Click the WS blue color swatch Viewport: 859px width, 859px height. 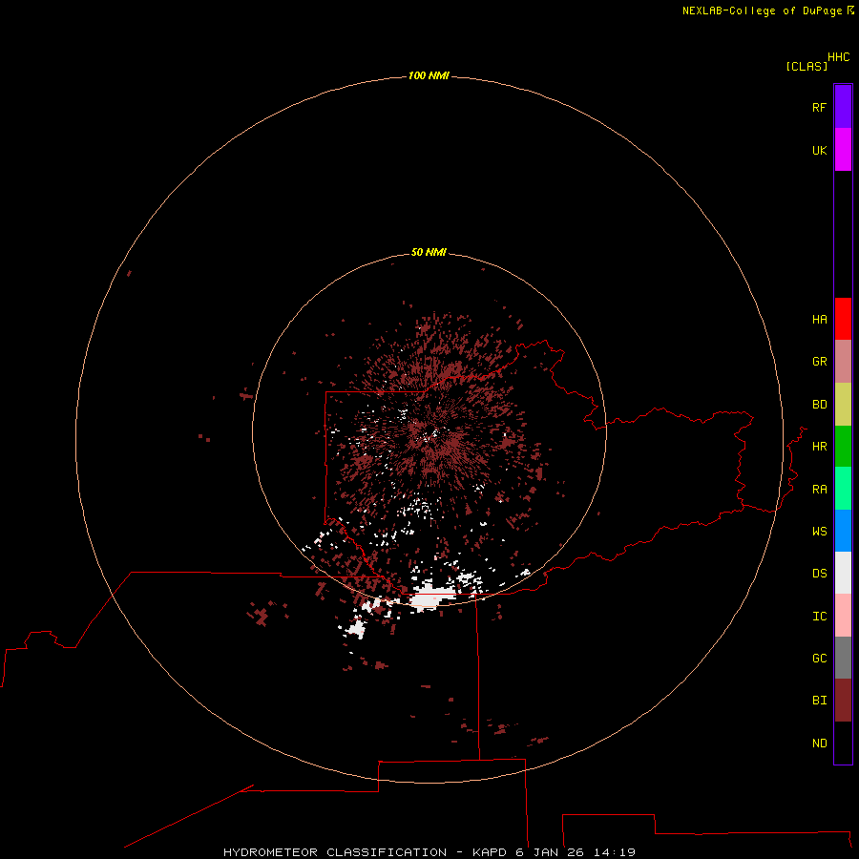coord(843,531)
